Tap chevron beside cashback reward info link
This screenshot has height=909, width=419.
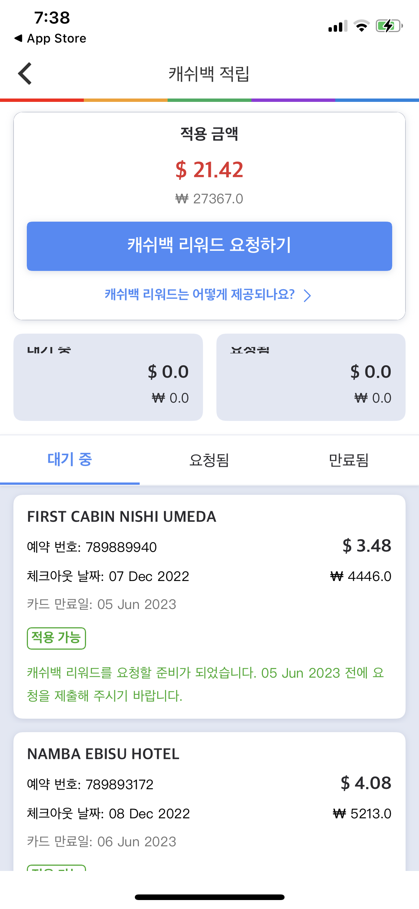pos(307,296)
